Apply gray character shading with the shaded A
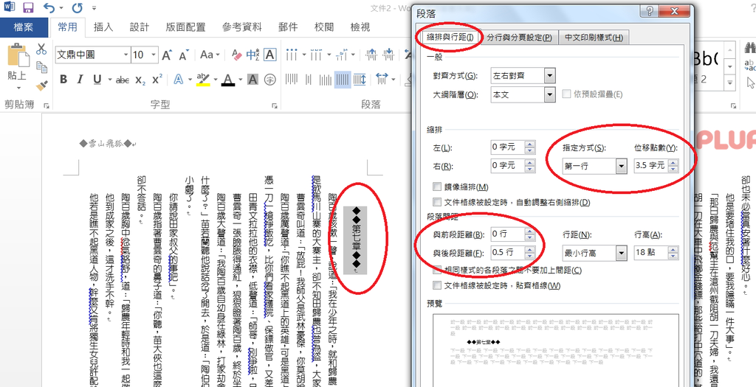Screen dimensions: 756x387 252,80
